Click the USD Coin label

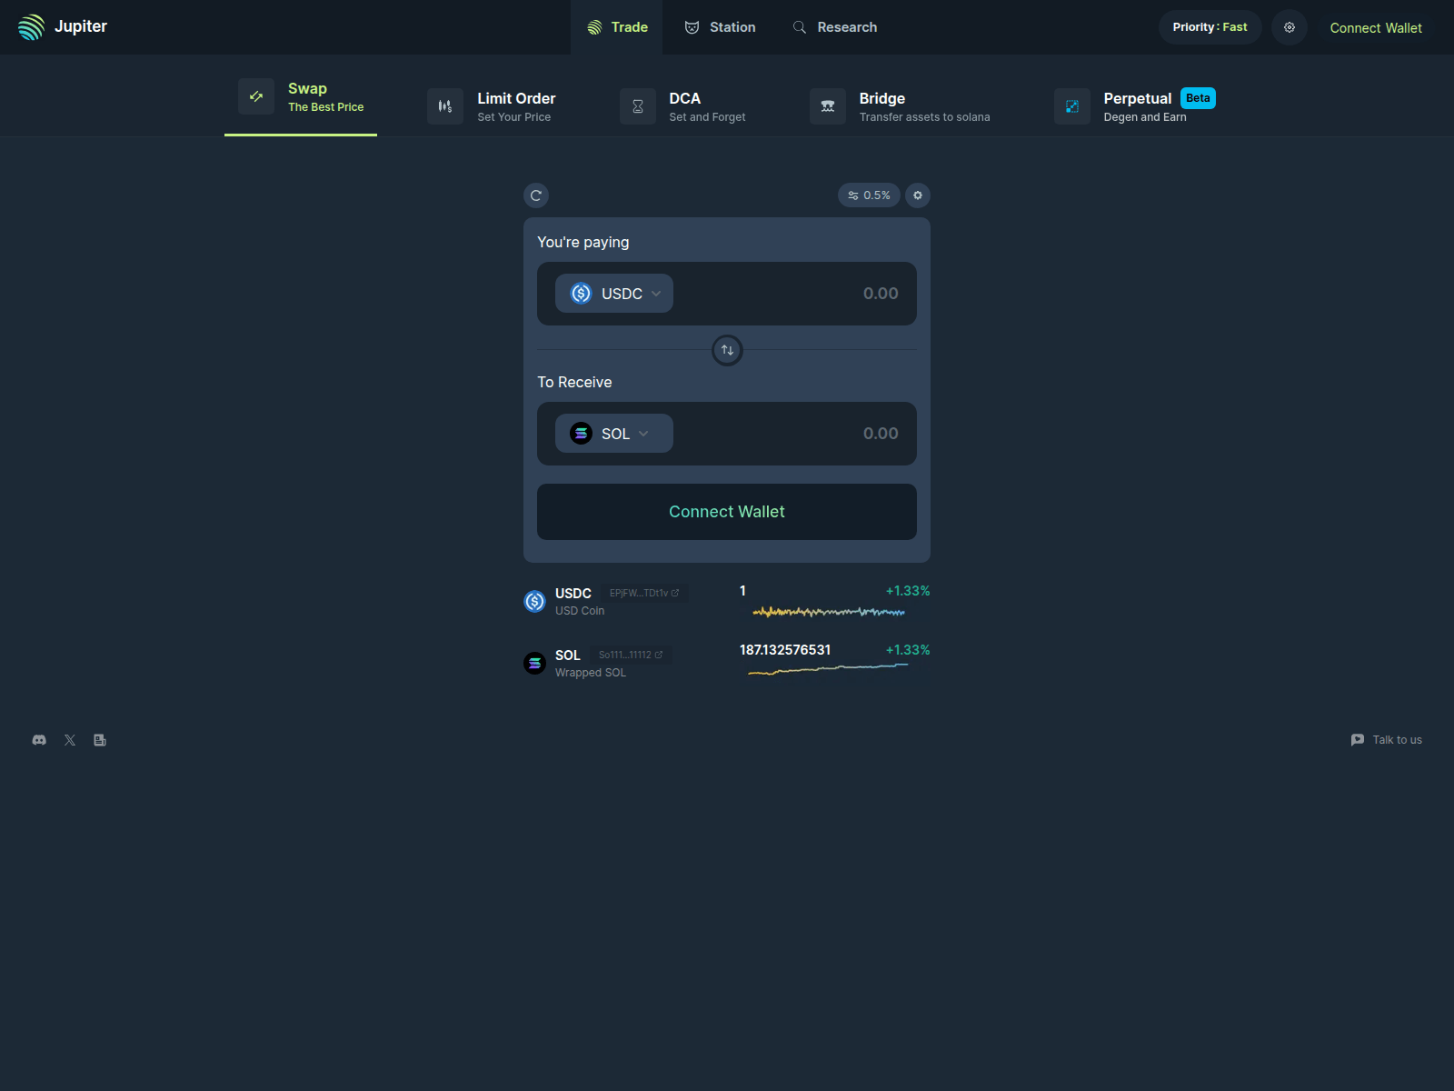[x=580, y=611]
